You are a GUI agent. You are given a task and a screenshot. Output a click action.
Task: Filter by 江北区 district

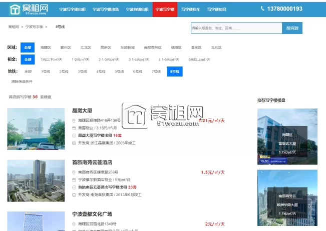click(86, 47)
